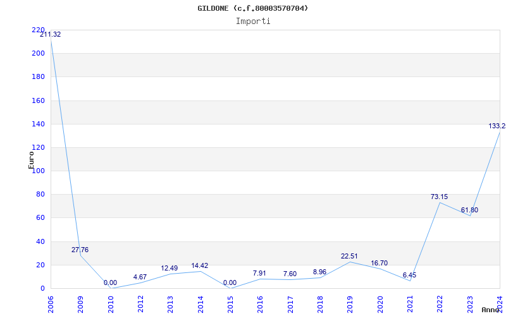Image resolution: width=506 pixels, height=316 pixels.
Task: Click the 0.00 data label above 2015
Action: 230,283
